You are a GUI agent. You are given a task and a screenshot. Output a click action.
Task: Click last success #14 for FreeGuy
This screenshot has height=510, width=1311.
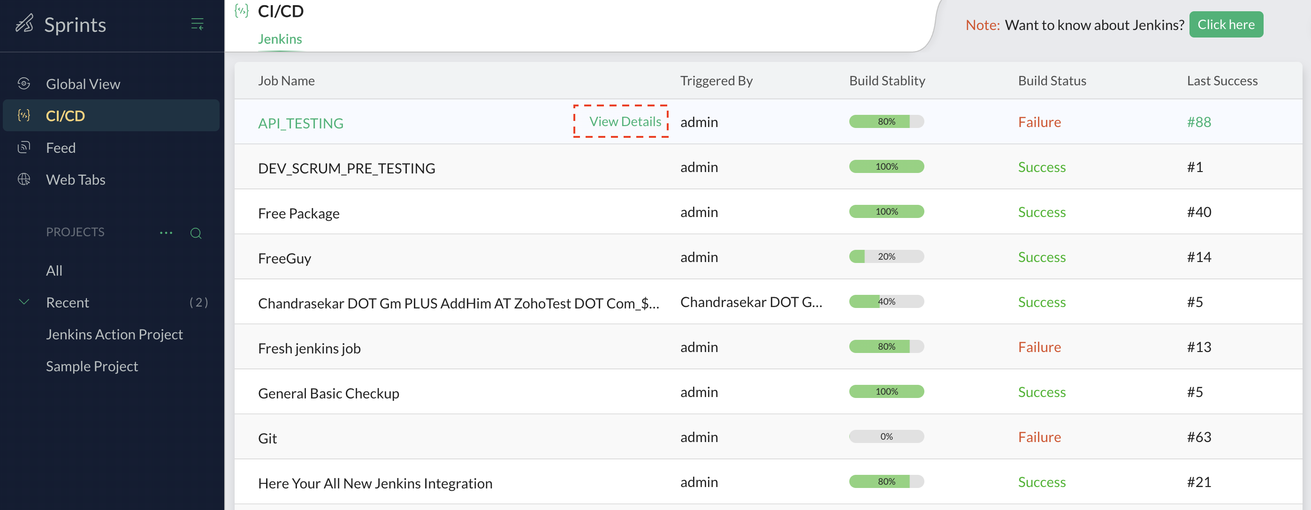point(1199,257)
